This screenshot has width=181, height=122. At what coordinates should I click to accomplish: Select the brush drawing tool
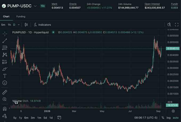(5, 69)
